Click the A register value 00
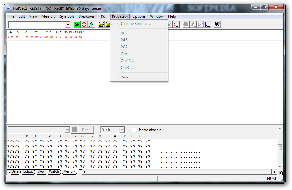 click(11, 37)
